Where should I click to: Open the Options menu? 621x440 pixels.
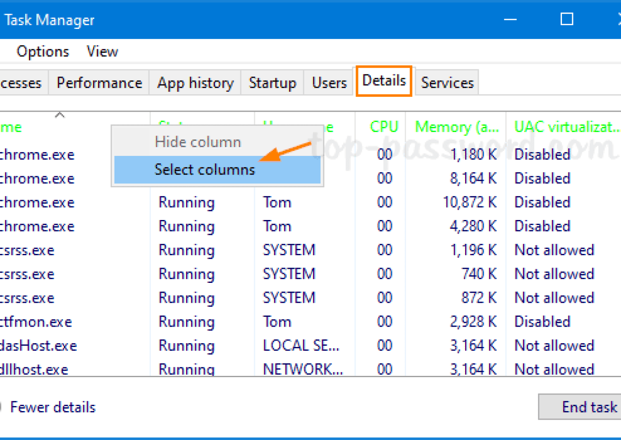tap(43, 51)
